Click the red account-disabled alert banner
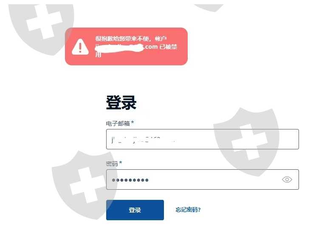Viewport: 313px width, 244px height. pyautogui.click(x=127, y=47)
